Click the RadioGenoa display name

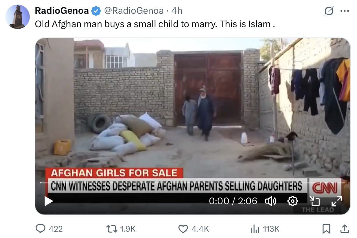click(62, 11)
